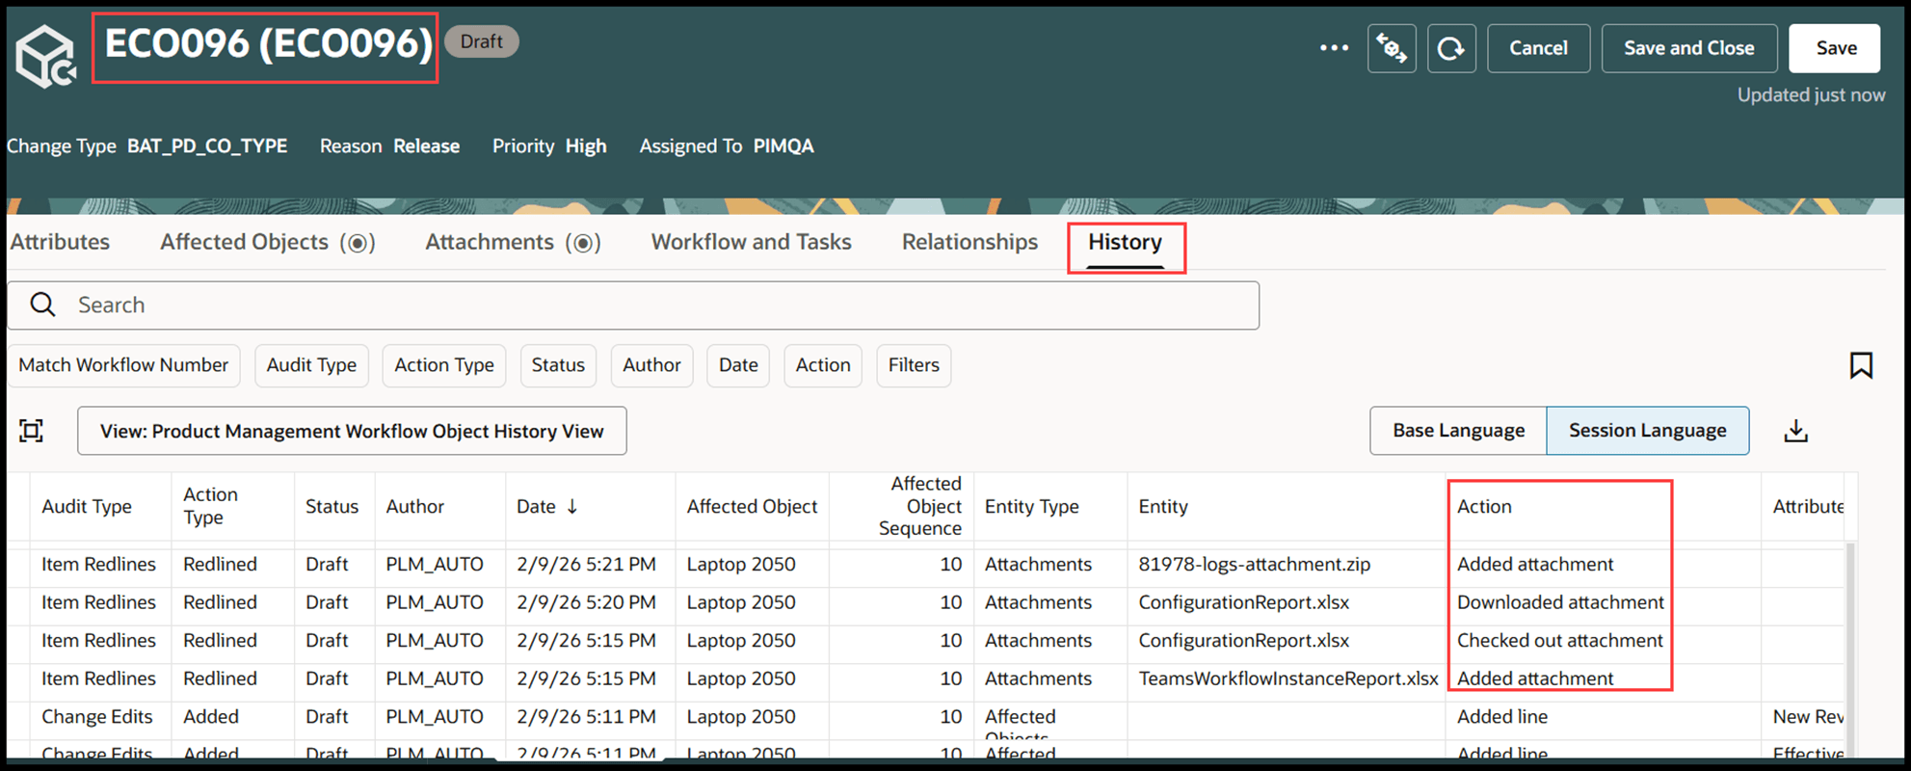Image resolution: width=1911 pixels, height=771 pixels.
Task: Open the Audit Type filter chip
Action: click(x=311, y=365)
